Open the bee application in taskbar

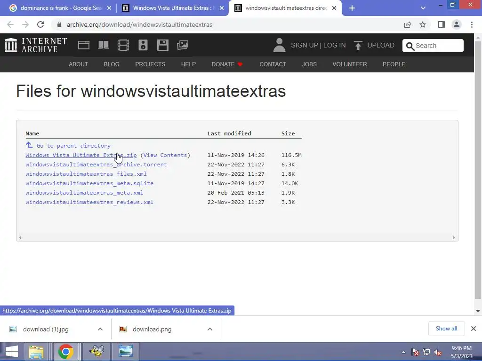96,352
